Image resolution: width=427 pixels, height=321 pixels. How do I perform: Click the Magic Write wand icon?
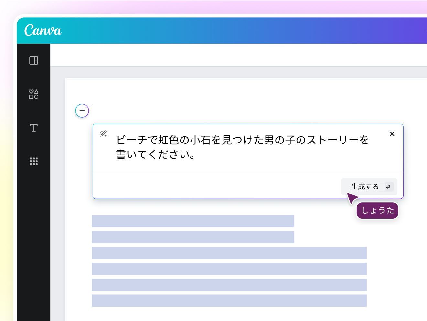[104, 134]
